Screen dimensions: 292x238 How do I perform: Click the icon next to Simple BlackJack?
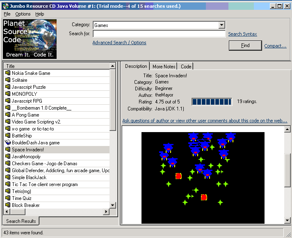click(x=8, y=177)
